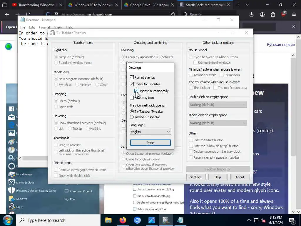Click the About button in Taskbar Tweaker
Screen dimensions: 301x226
coord(240,177)
